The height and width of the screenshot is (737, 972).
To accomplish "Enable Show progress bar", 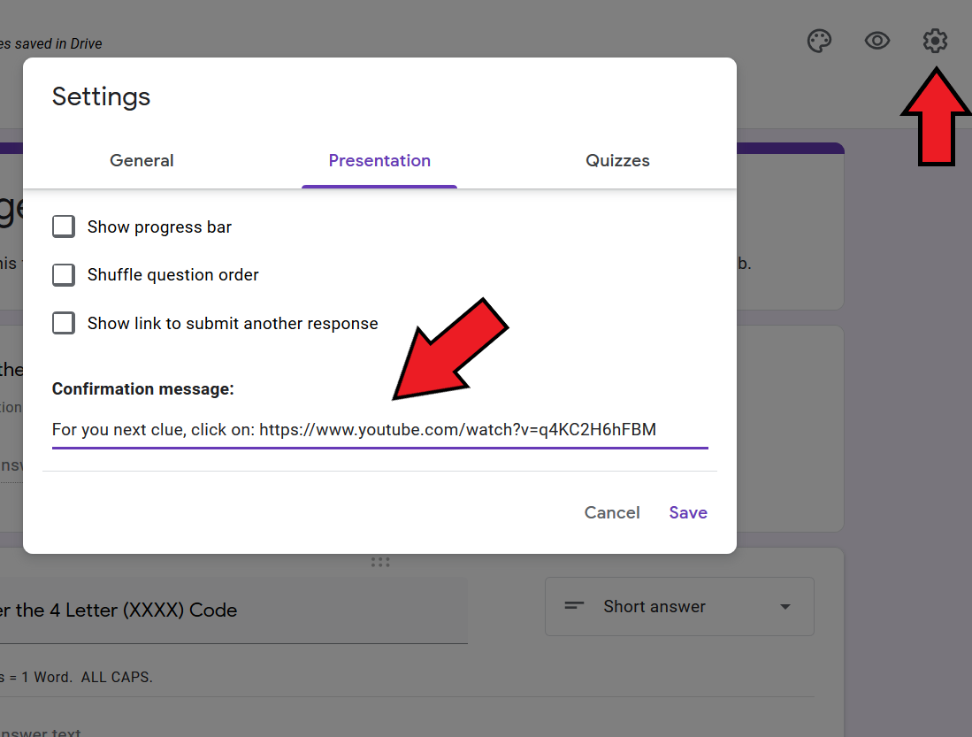I will click(63, 226).
